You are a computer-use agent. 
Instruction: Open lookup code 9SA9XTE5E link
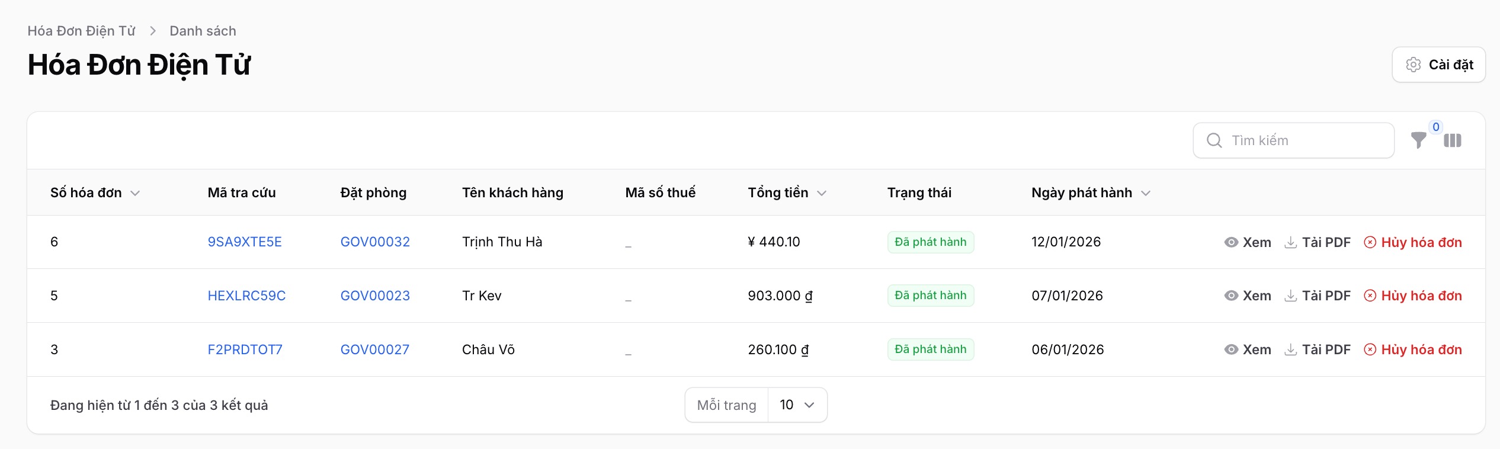pyautogui.click(x=245, y=242)
